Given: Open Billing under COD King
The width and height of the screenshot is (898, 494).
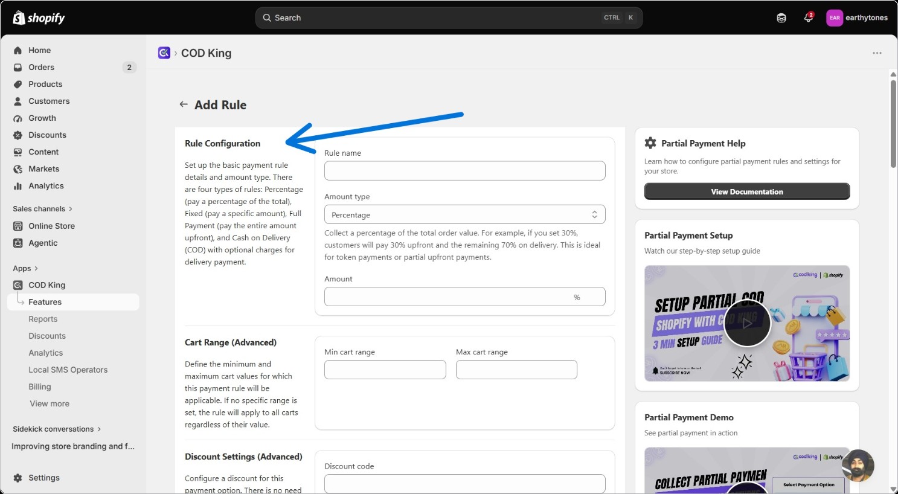Looking at the screenshot, I should click(x=40, y=387).
